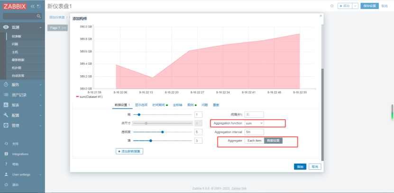Screen dimensions: 394x193
Task: Click the dialog vertical scrollbar
Action: tap(322, 115)
